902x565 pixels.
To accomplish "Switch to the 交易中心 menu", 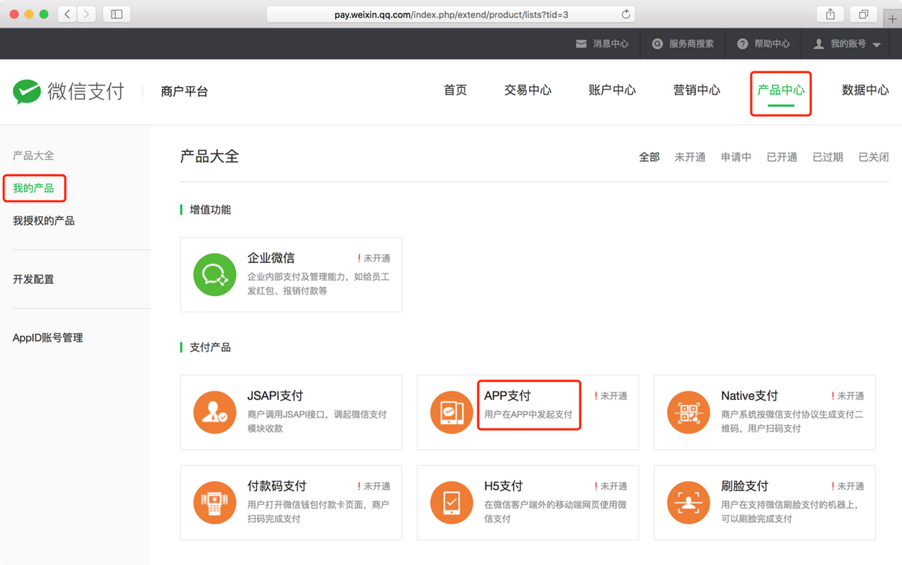I will pos(527,89).
